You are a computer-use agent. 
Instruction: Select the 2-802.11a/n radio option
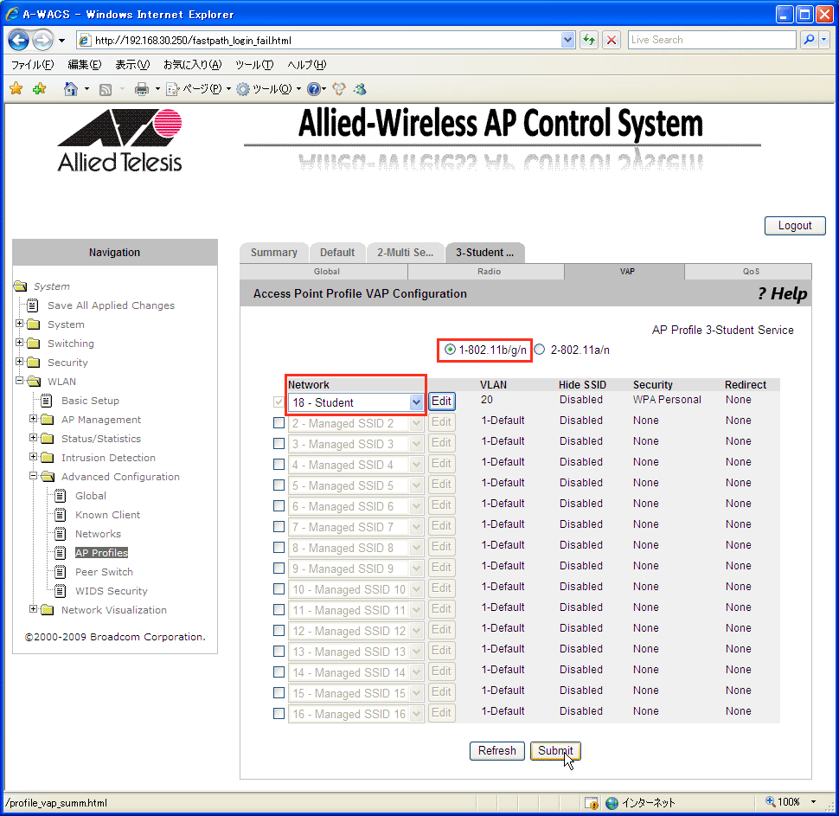(x=540, y=350)
